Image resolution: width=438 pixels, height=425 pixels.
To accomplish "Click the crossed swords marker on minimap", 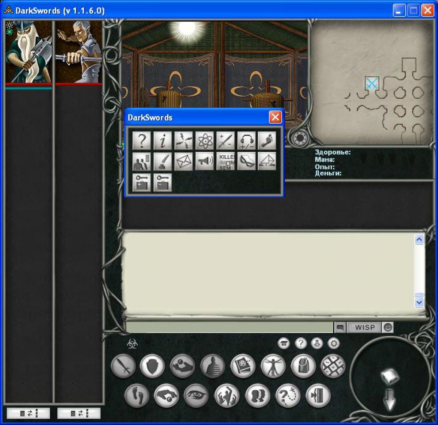I will [372, 83].
